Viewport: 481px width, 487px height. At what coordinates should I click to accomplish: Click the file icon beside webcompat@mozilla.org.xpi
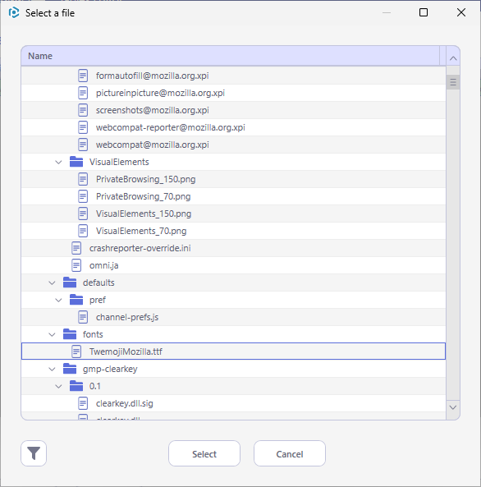click(83, 145)
